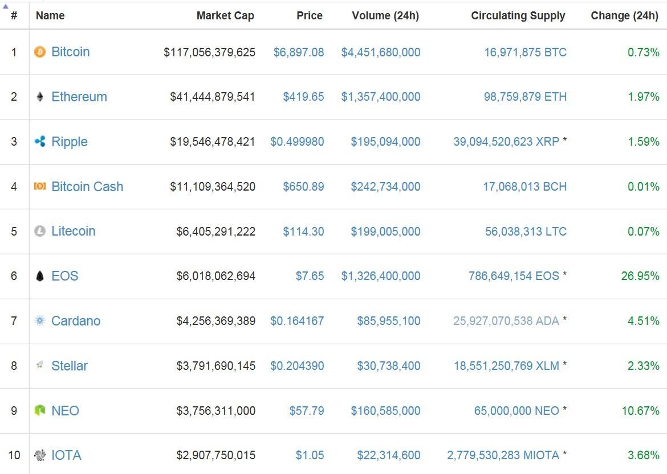This screenshot has height=474, width=667.
Task: Click the Ethereum diamond logo icon
Action: coord(39,97)
